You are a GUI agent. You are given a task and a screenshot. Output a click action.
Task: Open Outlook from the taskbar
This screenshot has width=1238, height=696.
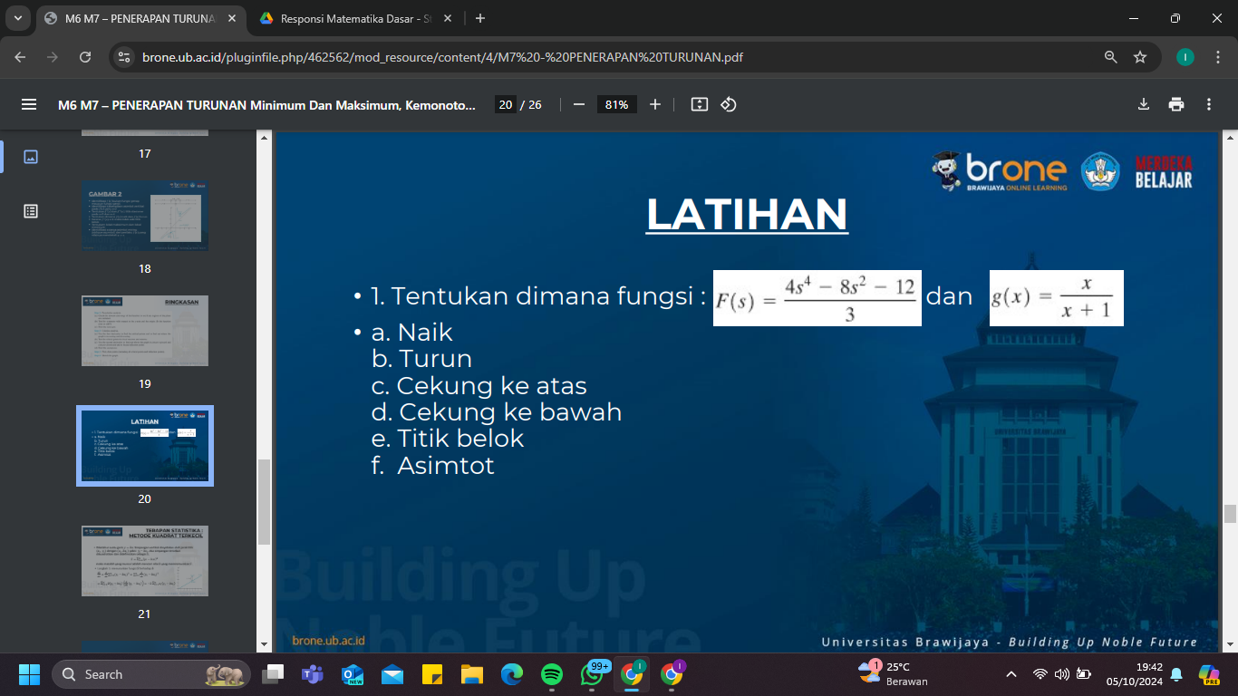pyautogui.click(x=353, y=674)
